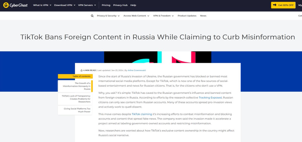Click the Get 82% OFF button
This screenshot has width=302, height=142.
tap(283, 5)
